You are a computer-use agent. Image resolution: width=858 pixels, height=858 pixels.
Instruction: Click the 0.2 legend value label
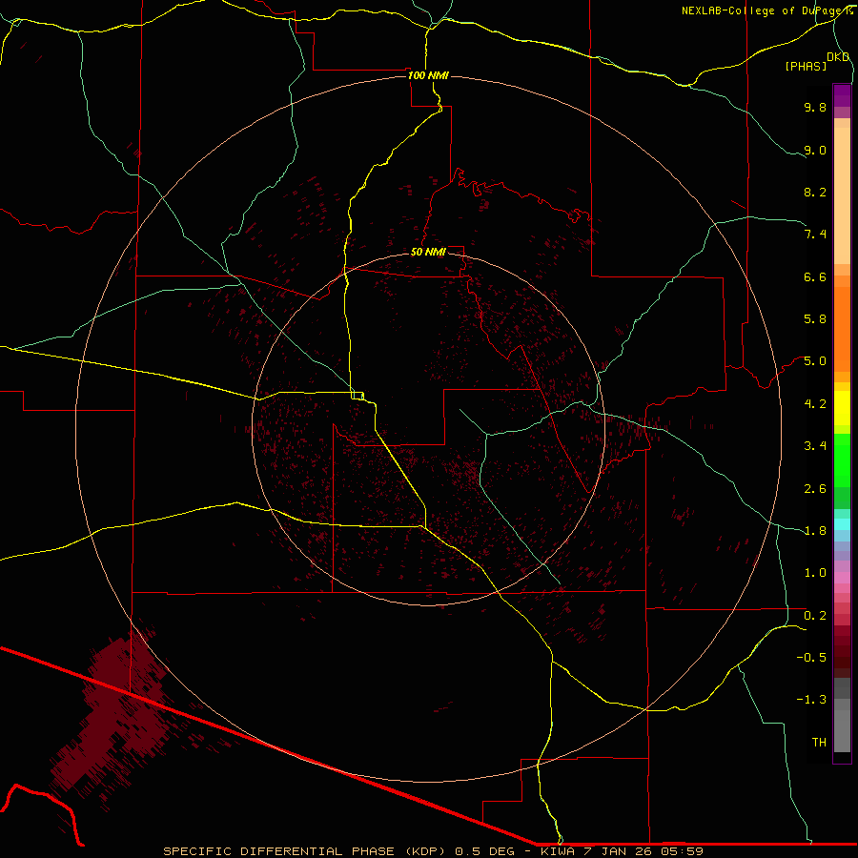point(814,615)
